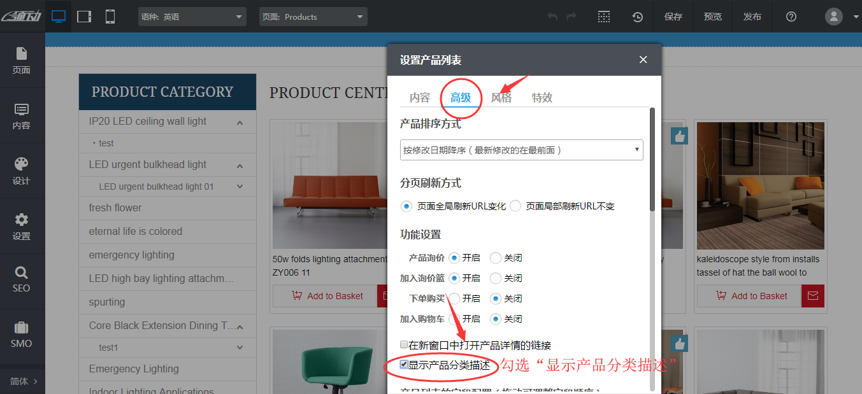Click the 发布 publish button

click(x=752, y=17)
